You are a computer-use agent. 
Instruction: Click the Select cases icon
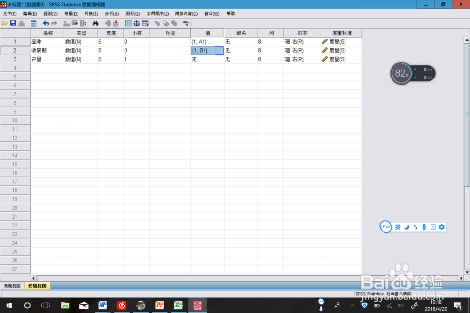(145, 23)
